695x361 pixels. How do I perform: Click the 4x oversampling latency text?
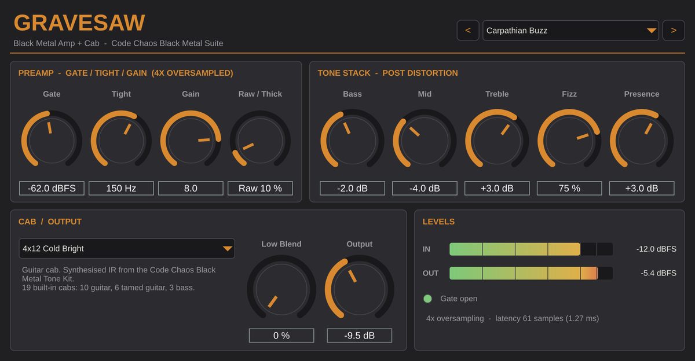[513, 318]
